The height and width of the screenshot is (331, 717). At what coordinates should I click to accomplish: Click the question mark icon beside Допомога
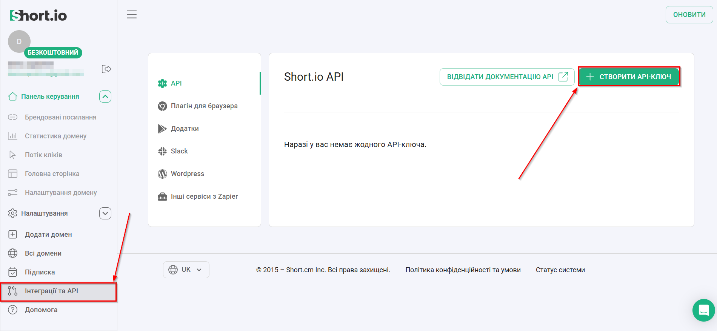(13, 310)
